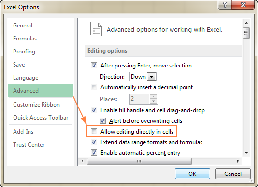Screen dimensions: 258x187
Task: Increase Places value with up spinner
Action: [x=153, y=96]
